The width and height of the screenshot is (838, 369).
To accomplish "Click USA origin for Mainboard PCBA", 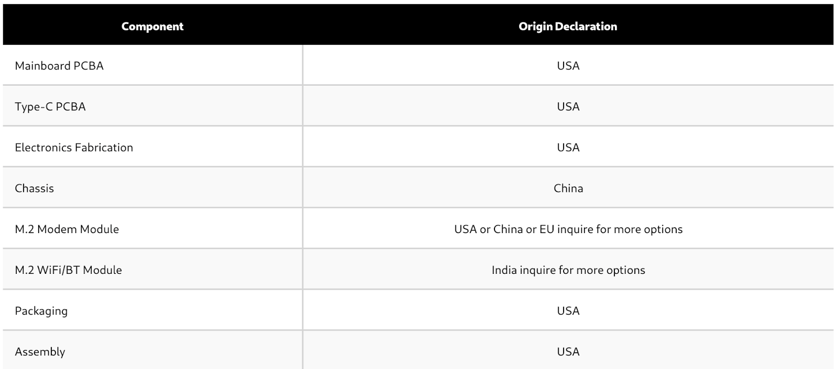I will pos(568,66).
